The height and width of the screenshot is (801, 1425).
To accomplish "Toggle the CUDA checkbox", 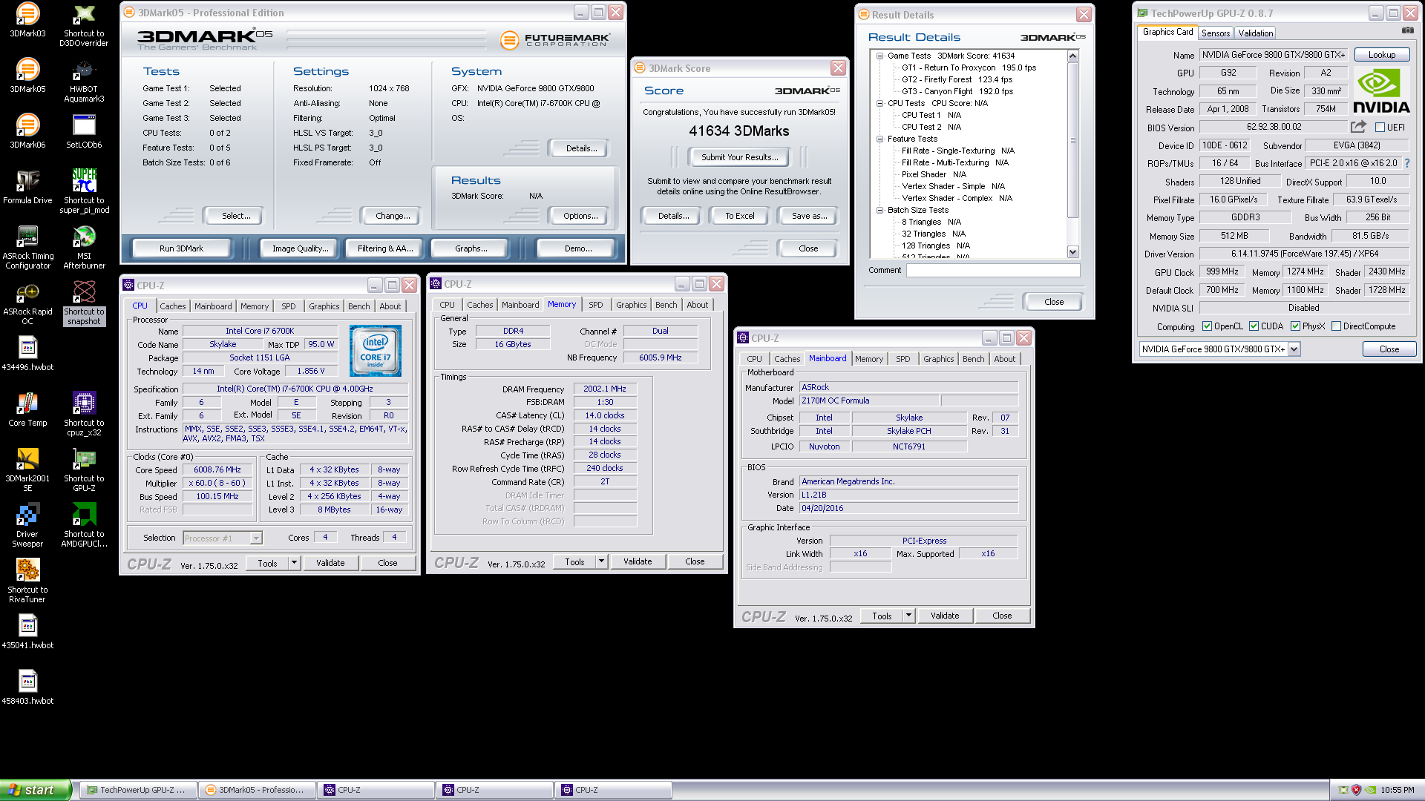I will point(1254,326).
